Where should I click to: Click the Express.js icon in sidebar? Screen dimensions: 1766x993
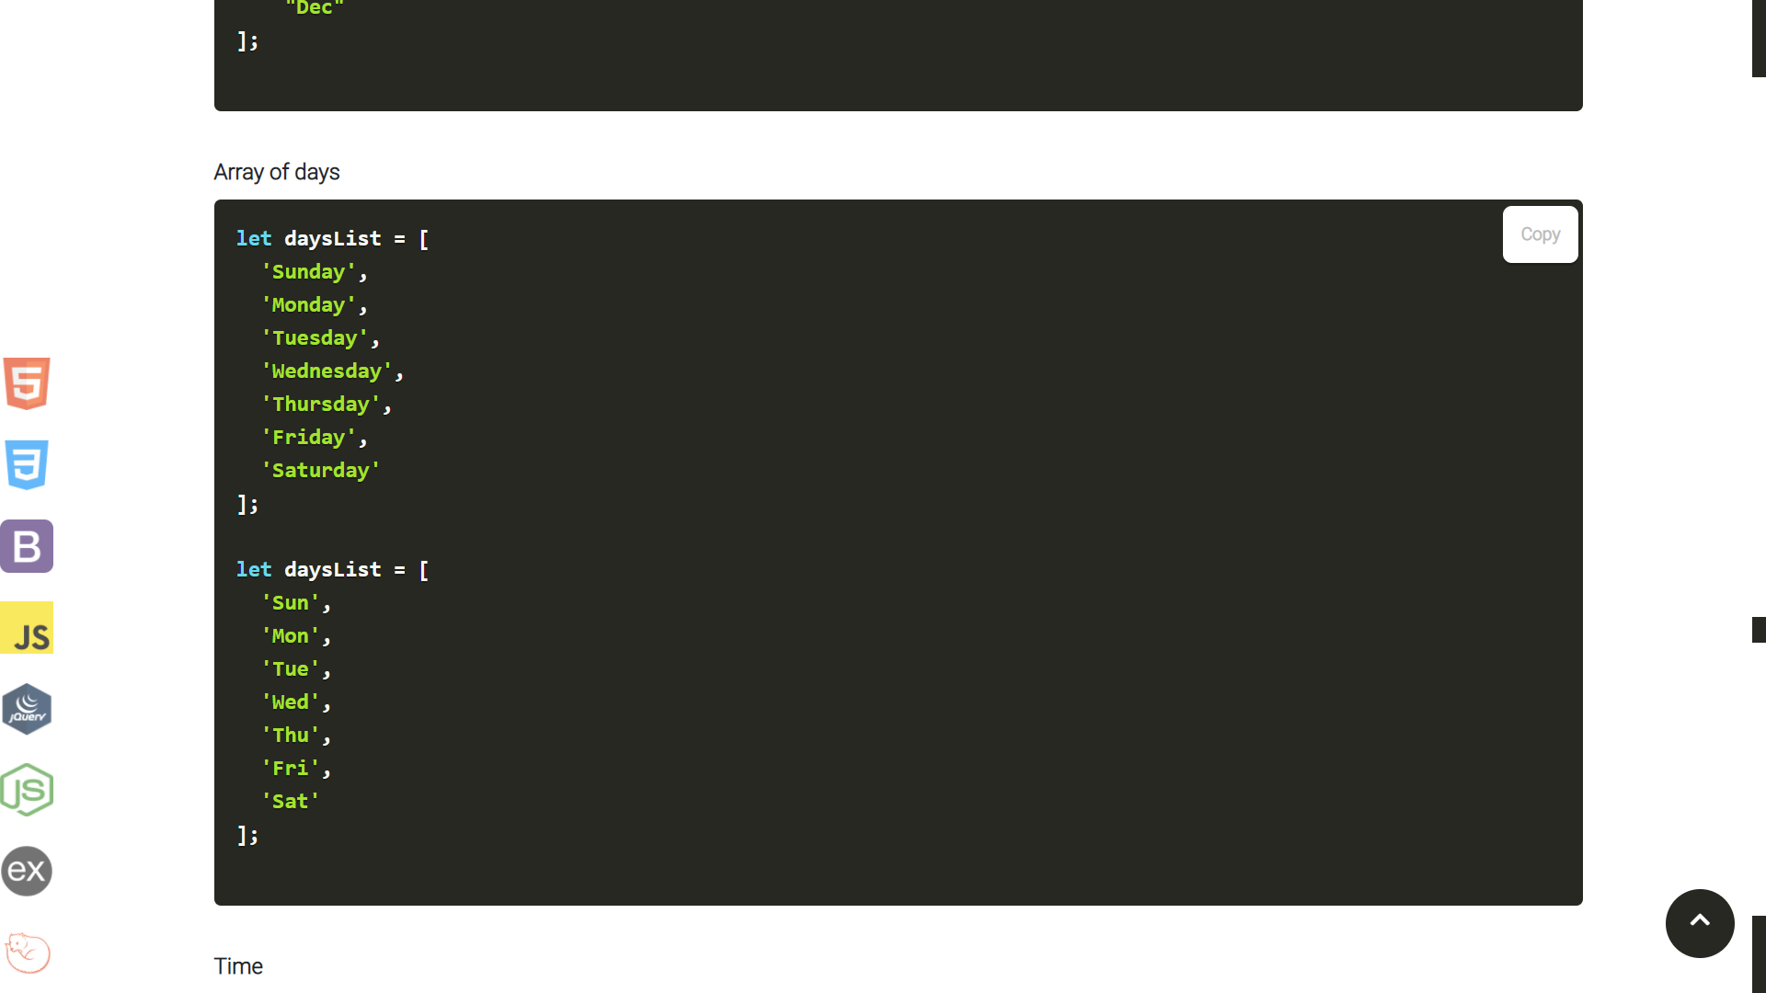(x=27, y=871)
